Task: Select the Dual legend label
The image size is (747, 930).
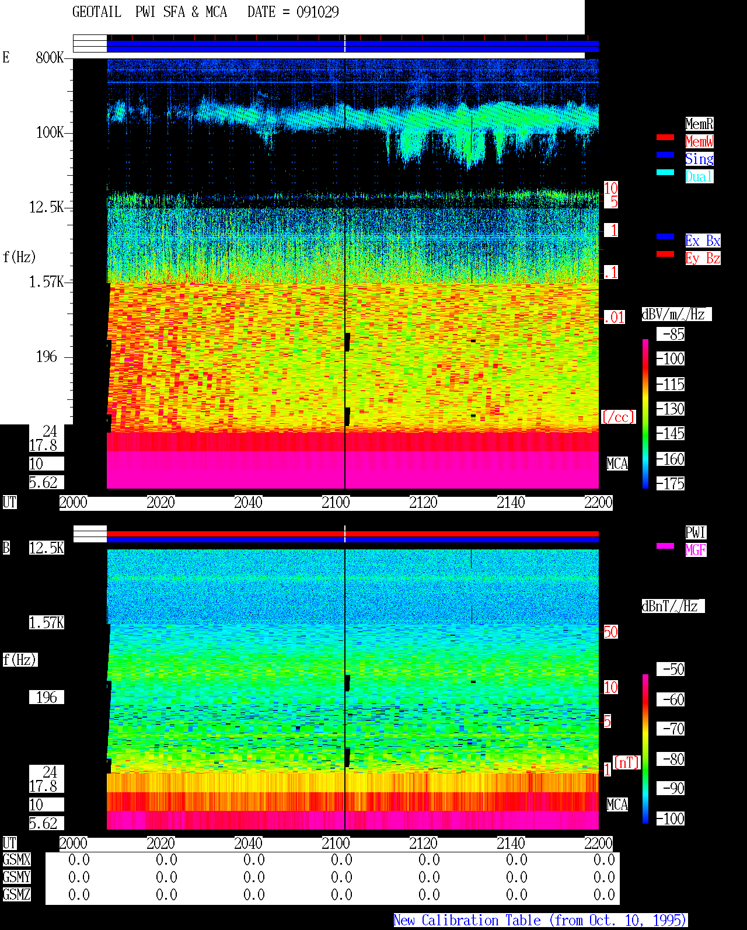Action: coord(699,176)
